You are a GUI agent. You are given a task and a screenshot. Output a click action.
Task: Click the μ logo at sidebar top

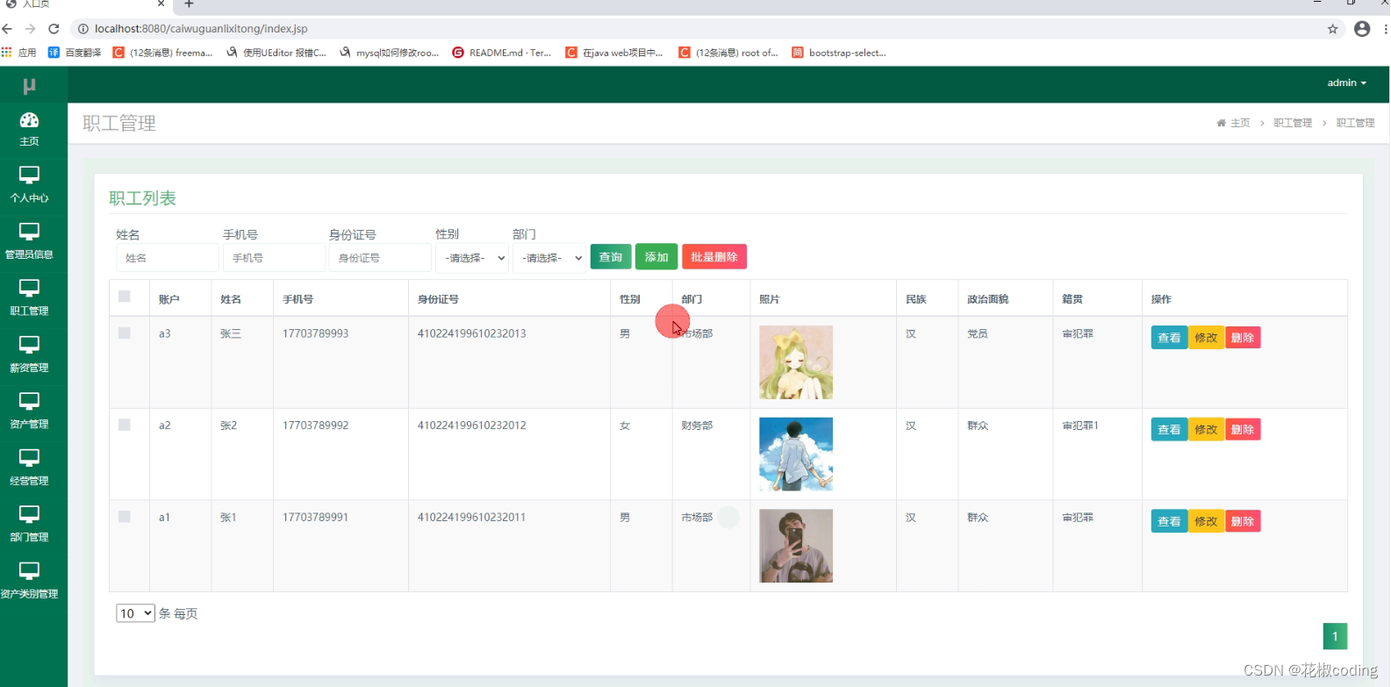(x=29, y=85)
